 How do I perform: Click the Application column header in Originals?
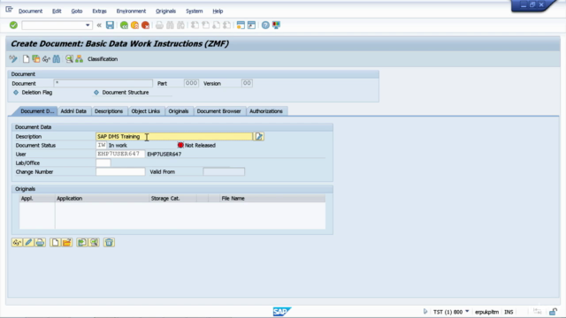pyautogui.click(x=102, y=198)
